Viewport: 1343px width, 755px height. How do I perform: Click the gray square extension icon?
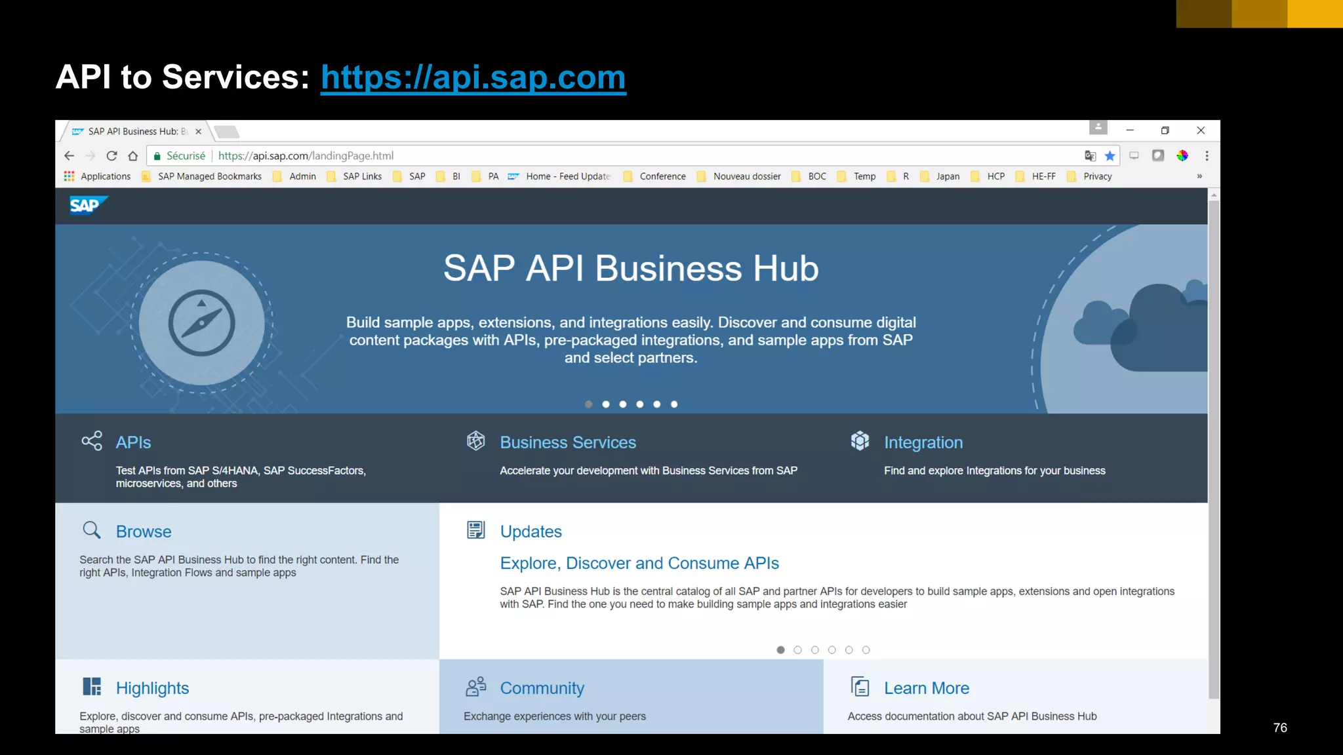tap(1158, 155)
